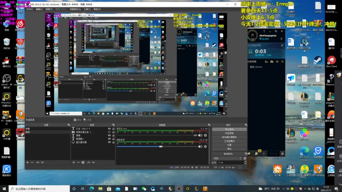
Task: Undock the Scenes panel with its float icon
Action: pyautogui.click(x=69, y=125)
